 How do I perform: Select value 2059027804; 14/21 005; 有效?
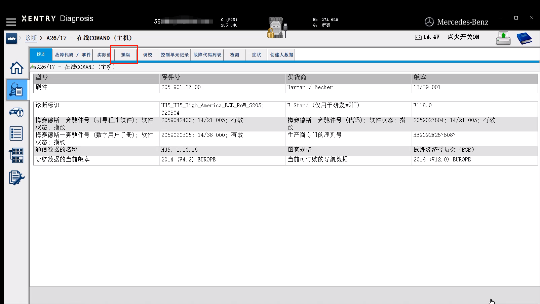point(454,120)
